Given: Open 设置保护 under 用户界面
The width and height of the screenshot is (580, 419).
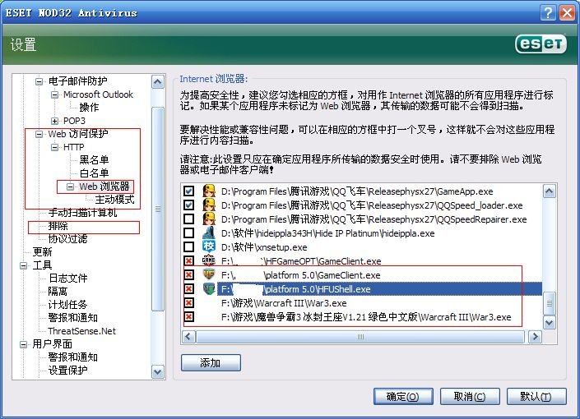Looking at the screenshot, I should 67,371.
